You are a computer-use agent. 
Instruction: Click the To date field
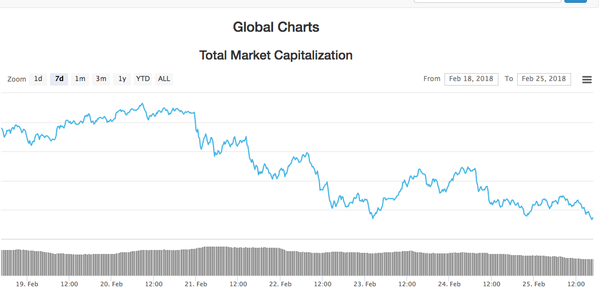(543, 79)
